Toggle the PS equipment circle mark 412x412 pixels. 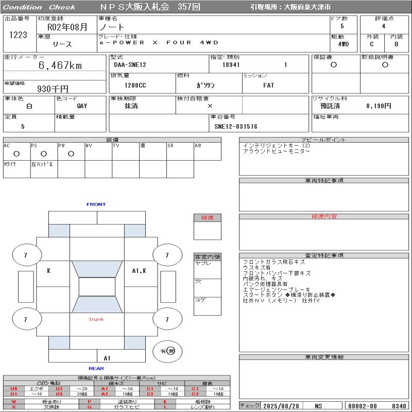click(x=44, y=153)
